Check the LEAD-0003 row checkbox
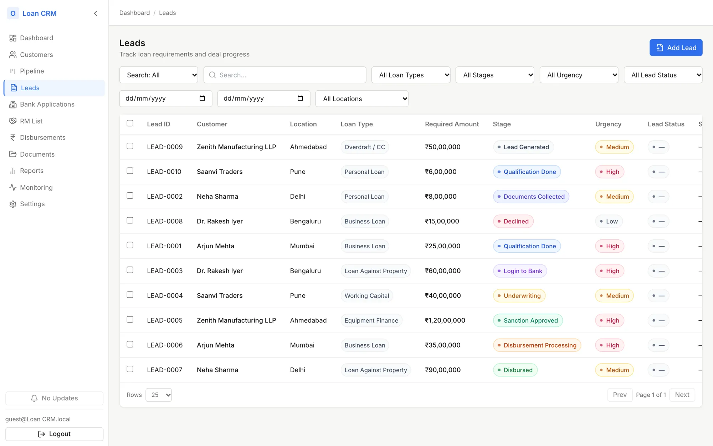Viewport: 713px width, 446px height. 130,270
